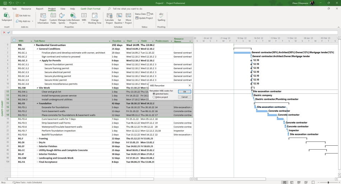This screenshot has height=184, width=341.
Task: Open Links Between Projects
Action: click(x=73, y=18)
